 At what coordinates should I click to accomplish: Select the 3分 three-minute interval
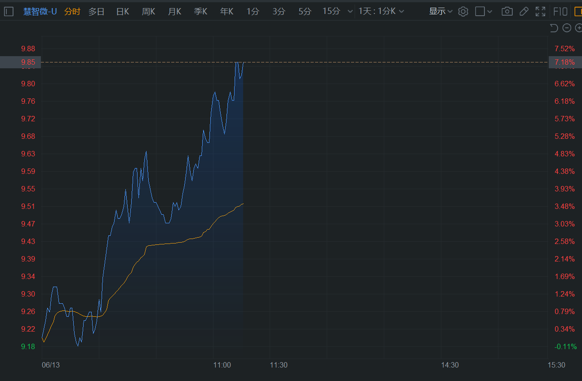click(279, 12)
